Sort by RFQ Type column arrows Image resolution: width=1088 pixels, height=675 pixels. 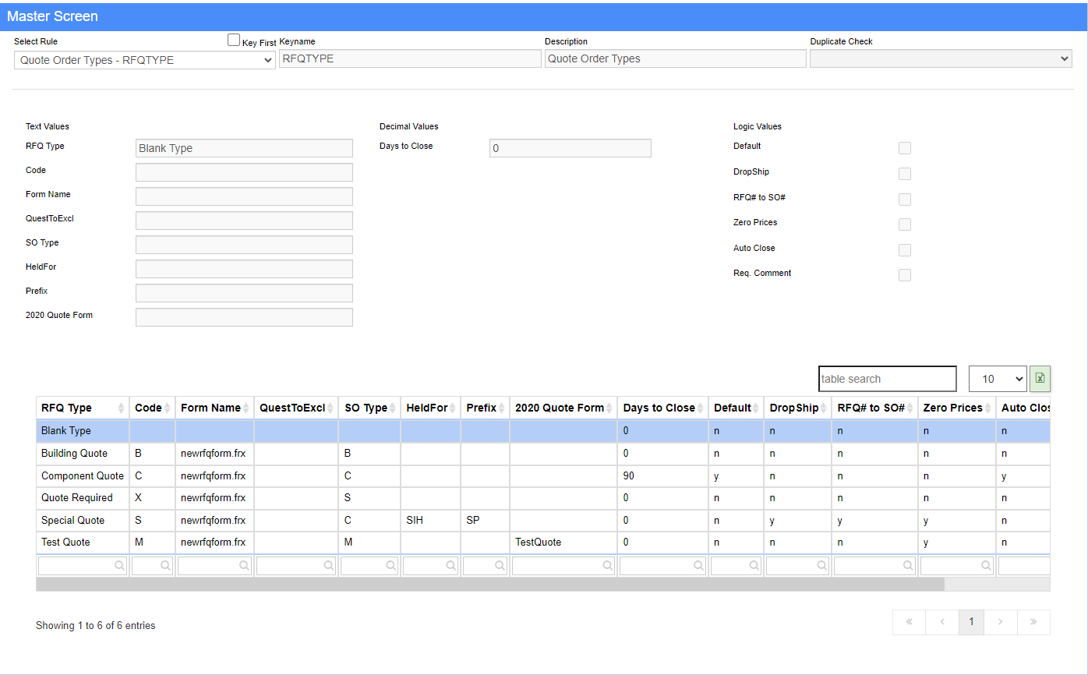click(122, 408)
